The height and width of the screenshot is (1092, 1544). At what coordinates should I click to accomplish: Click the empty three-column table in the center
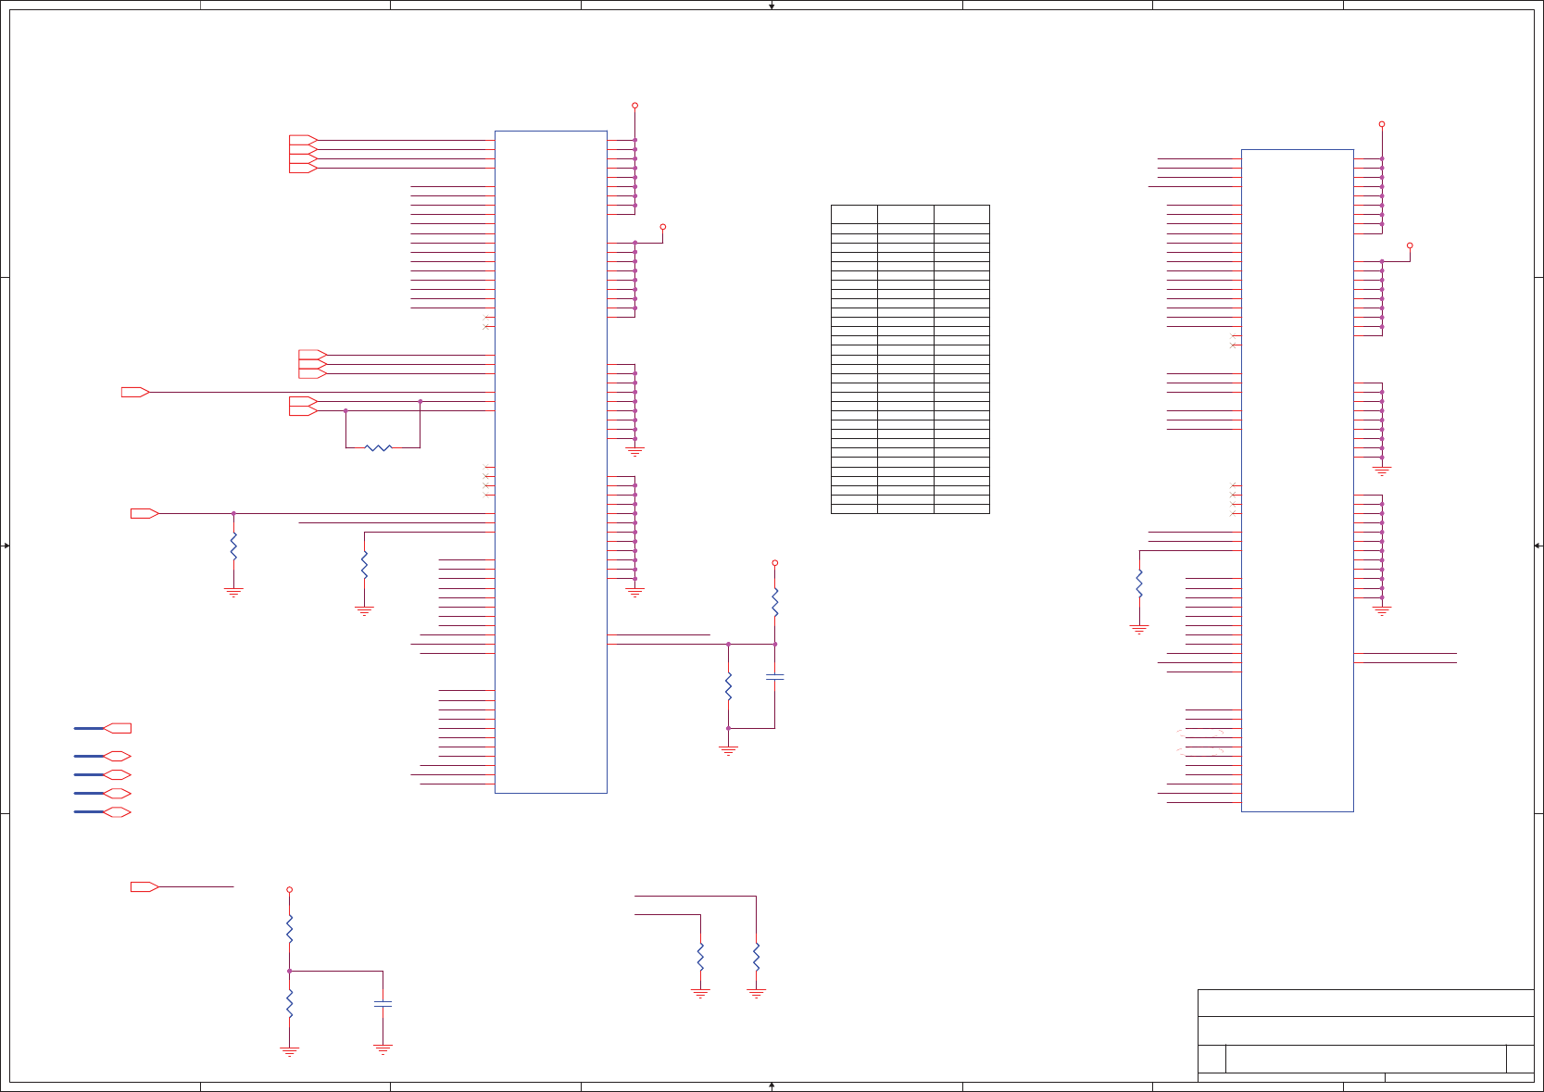910,359
